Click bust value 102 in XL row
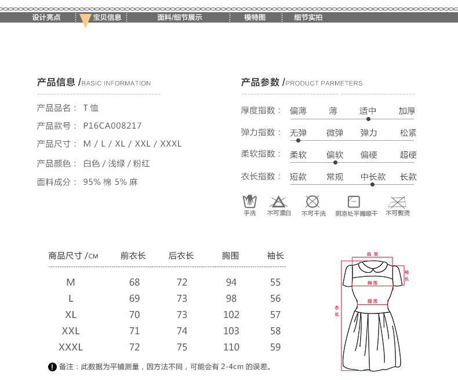This screenshot has height=380, width=458. pos(231,315)
